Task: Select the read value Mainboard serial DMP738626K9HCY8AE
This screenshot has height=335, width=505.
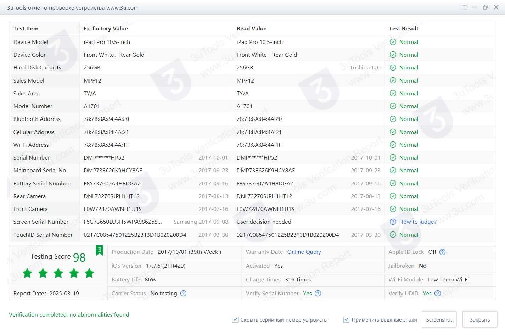Action: [266, 170]
